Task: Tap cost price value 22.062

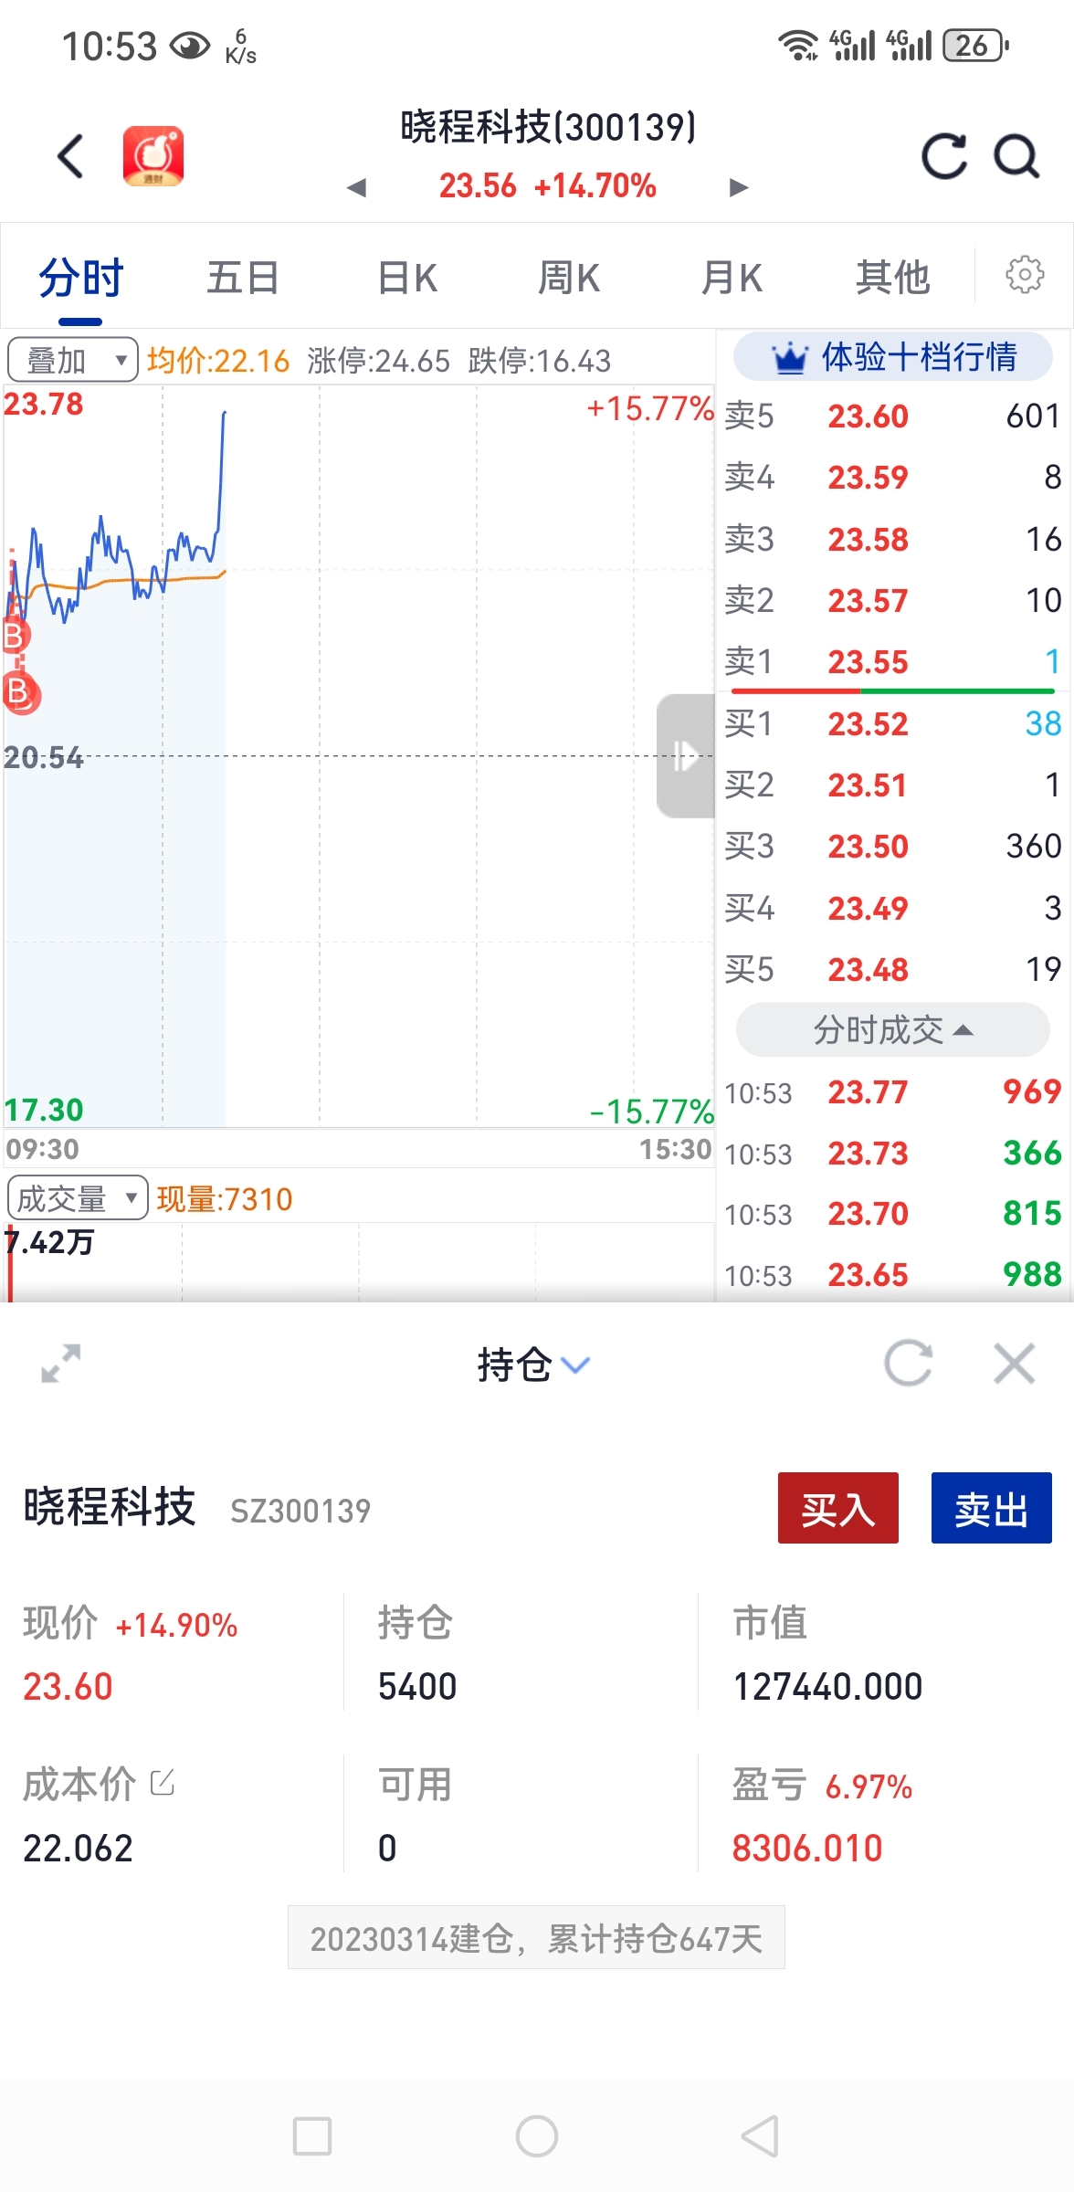Action: (78, 1849)
